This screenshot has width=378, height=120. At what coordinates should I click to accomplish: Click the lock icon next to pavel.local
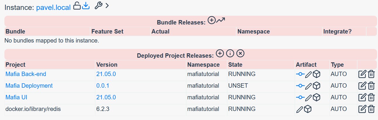pos(77,6)
